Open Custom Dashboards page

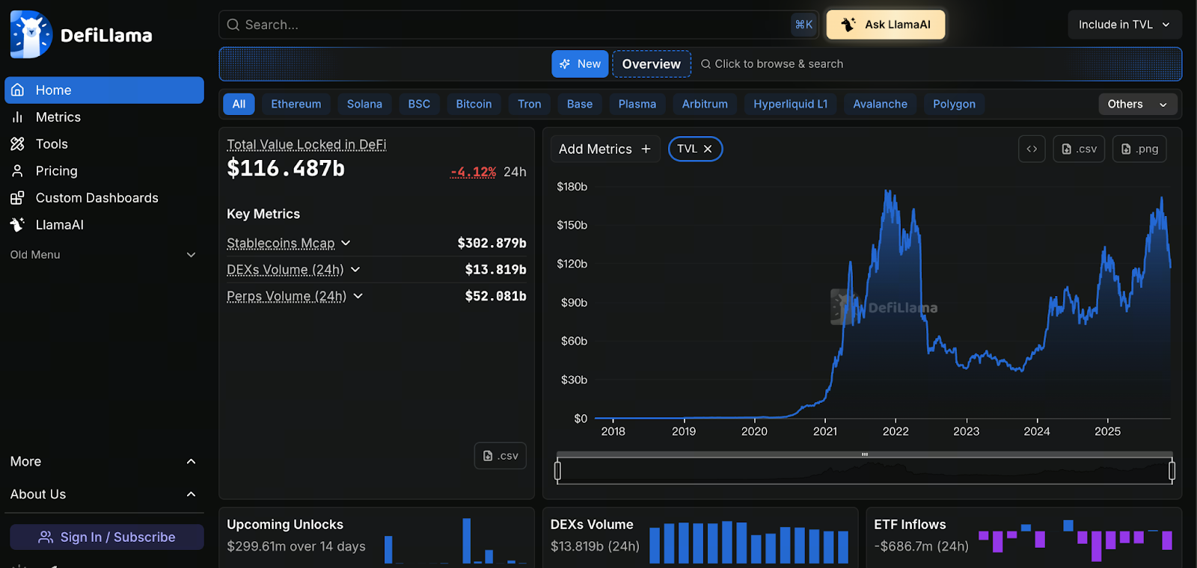[97, 198]
